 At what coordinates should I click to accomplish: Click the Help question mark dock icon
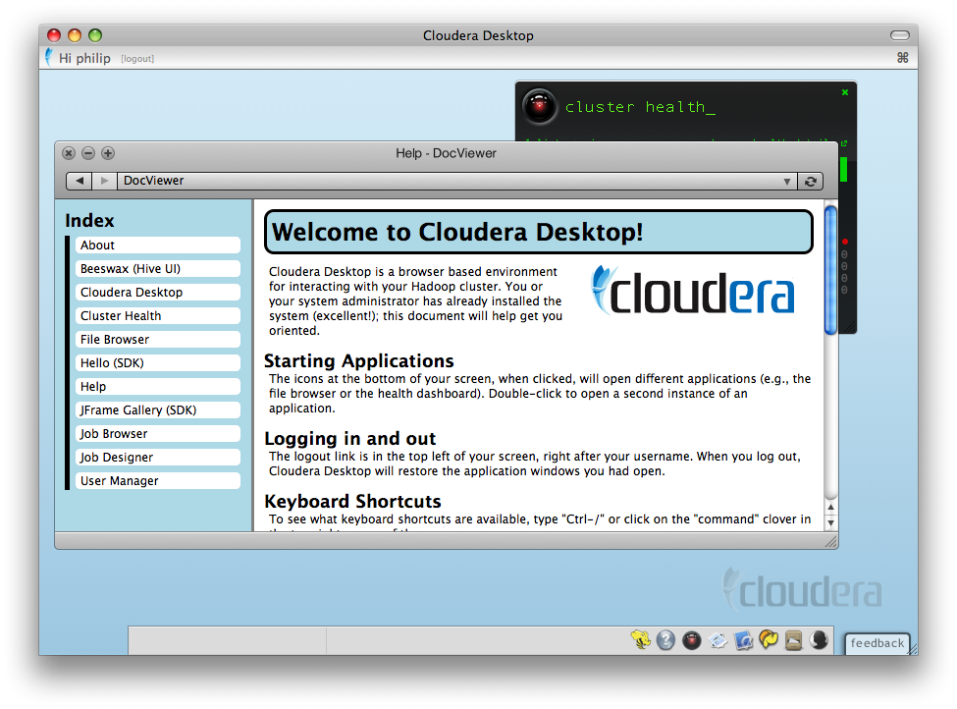tap(666, 640)
